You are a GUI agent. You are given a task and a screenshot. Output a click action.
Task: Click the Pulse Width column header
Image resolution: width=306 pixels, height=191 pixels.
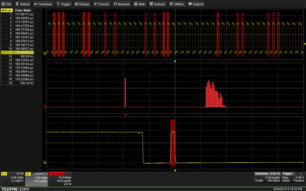pyautogui.click(x=22, y=10)
